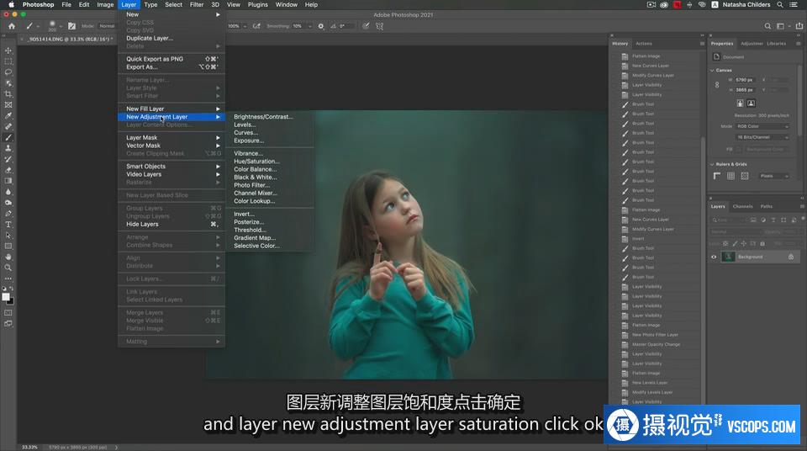Toggle grid icon in Rulers & Grids

point(731,176)
